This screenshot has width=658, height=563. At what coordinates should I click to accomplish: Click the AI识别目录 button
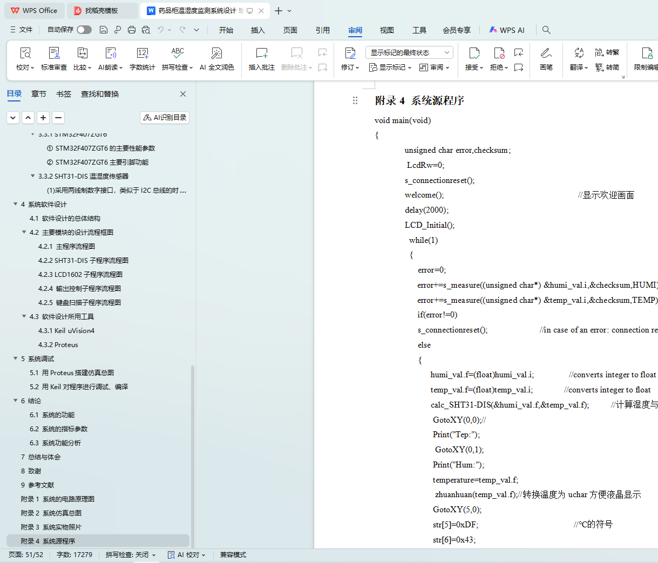(165, 117)
